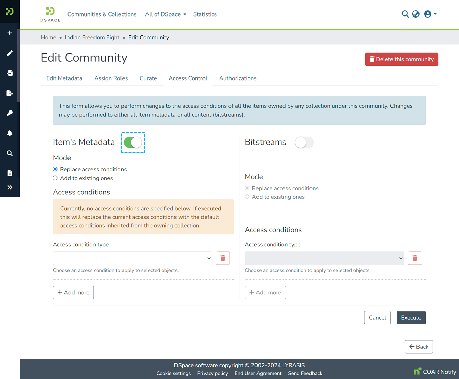Open notifications via the bell icon
The width and height of the screenshot is (459, 379).
click(x=9, y=133)
